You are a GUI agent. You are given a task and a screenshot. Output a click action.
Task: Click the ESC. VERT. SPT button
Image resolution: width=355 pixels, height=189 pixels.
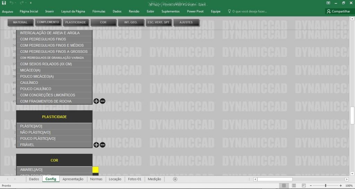[158, 22]
